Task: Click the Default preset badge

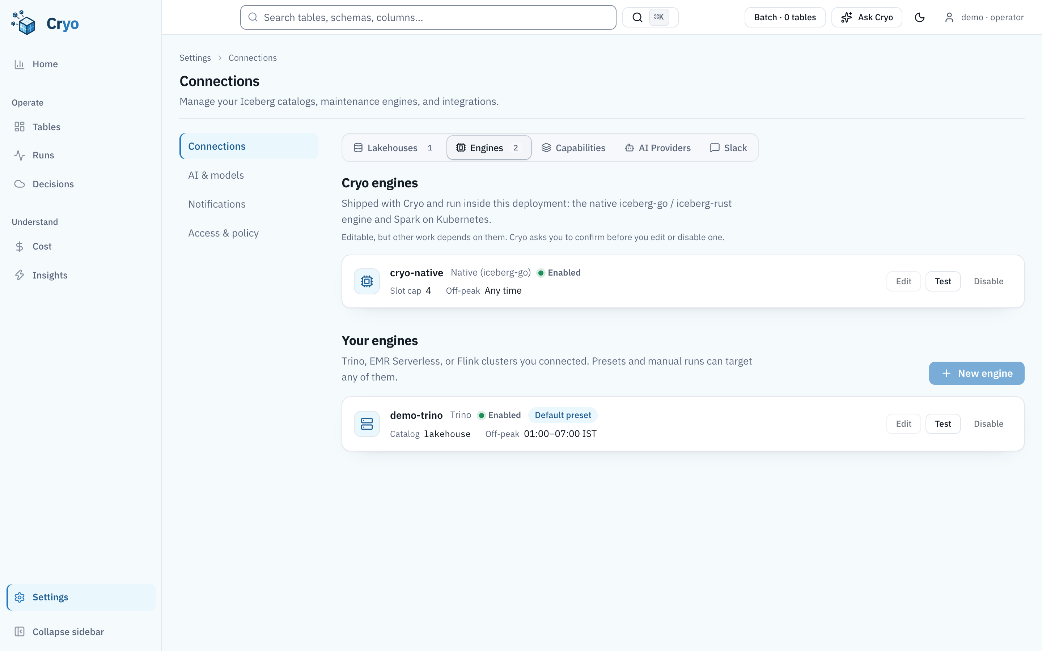Action: (563, 415)
